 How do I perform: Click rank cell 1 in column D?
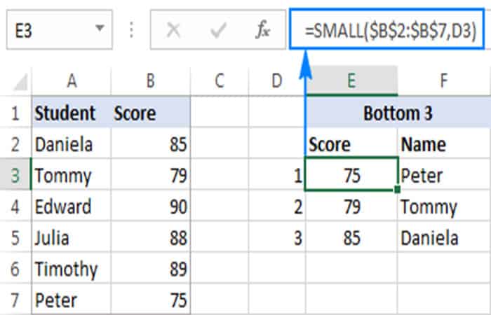pos(277,174)
